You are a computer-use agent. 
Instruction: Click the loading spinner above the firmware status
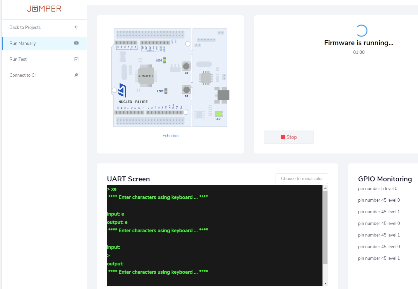coord(361,31)
